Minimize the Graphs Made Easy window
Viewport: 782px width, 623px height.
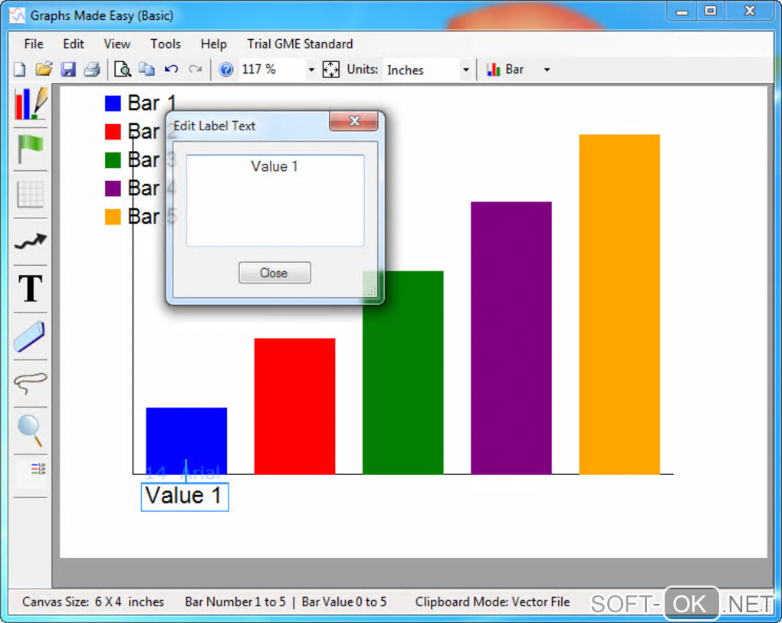tap(682, 11)
